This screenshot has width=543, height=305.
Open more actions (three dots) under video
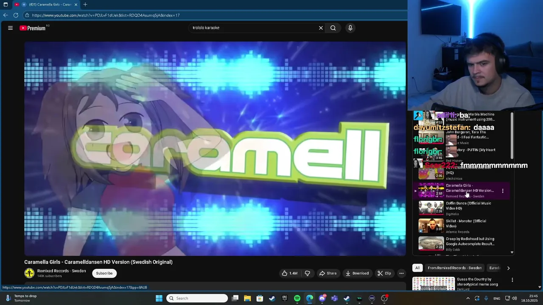[401, 273]
